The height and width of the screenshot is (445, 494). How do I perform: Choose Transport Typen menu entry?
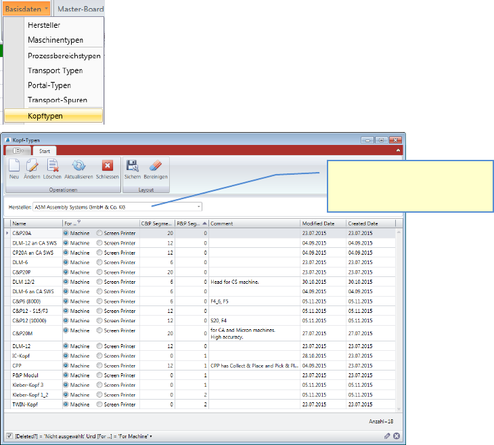tap(55, 70)
